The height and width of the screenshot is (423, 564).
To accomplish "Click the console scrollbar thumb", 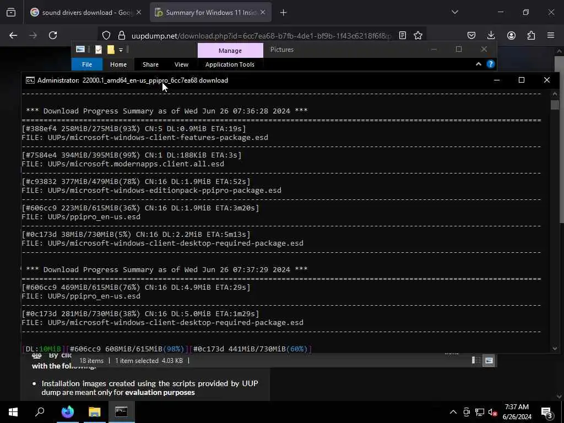I will pyautogui.click(x=555, y=105).
